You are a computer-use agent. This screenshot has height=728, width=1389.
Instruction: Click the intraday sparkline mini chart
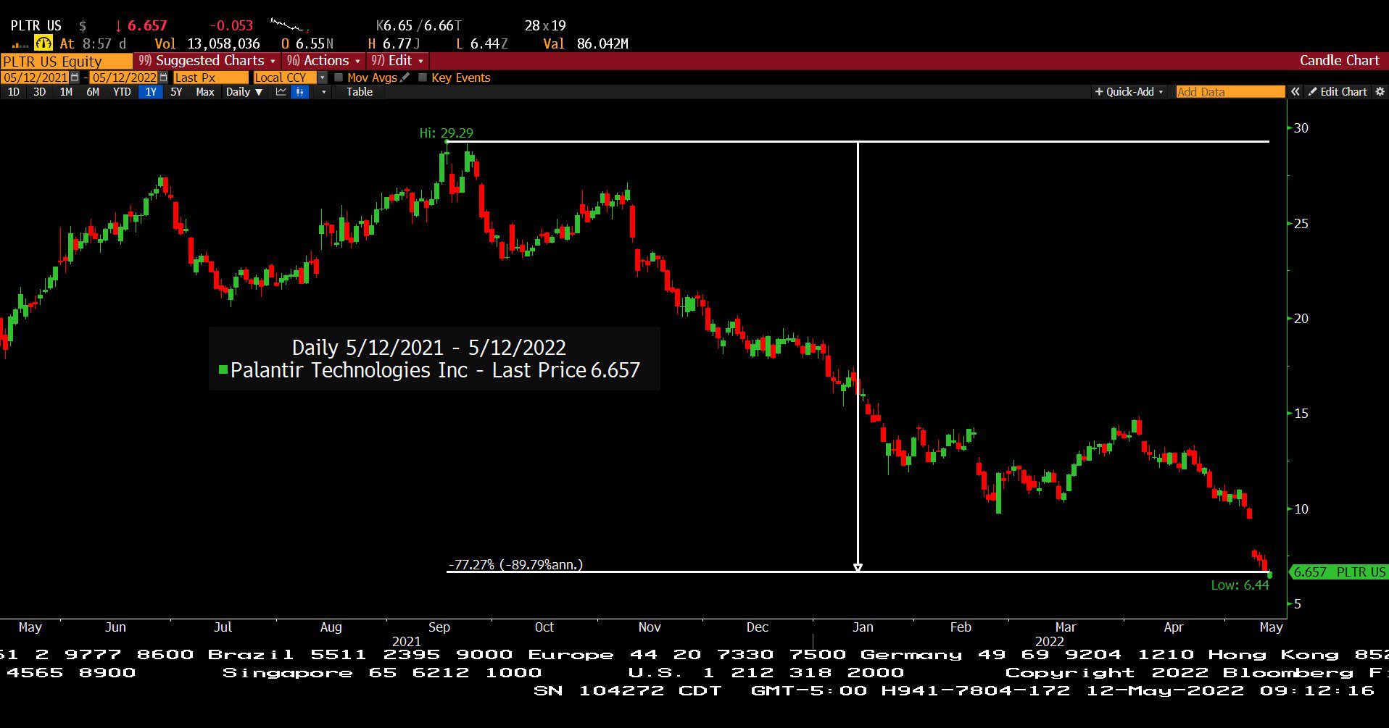[x=290, y=25]
